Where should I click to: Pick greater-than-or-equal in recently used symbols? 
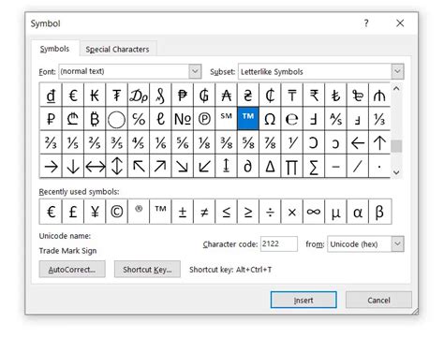point(248,212)
